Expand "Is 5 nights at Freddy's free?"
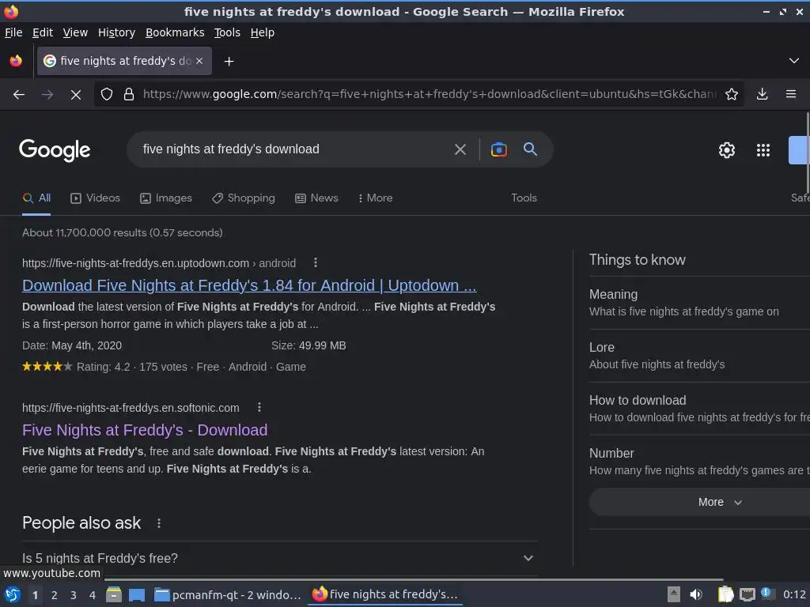Viewport: 810px width, 607px height. click(279, 559)
